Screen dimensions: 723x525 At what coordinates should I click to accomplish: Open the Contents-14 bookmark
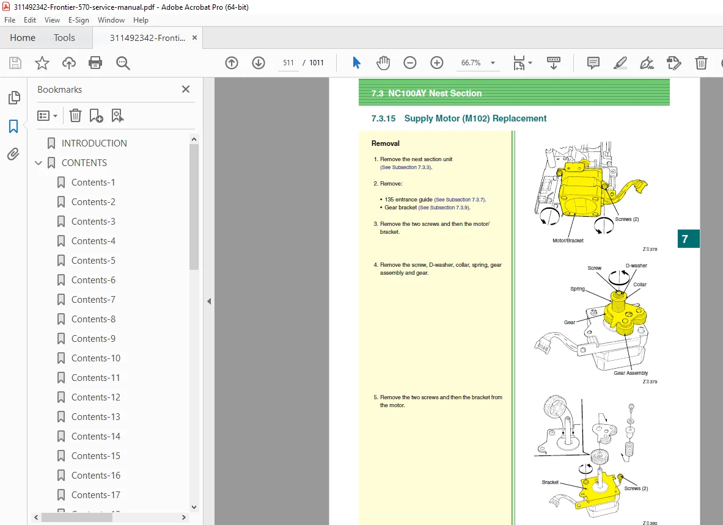pos(96,436)
